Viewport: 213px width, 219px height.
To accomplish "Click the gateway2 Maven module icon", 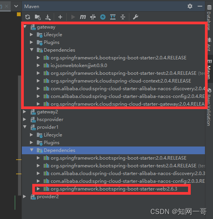I will pos(33,112).
